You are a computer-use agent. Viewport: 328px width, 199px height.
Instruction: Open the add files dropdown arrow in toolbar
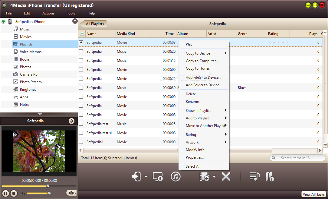coord(214,177)
